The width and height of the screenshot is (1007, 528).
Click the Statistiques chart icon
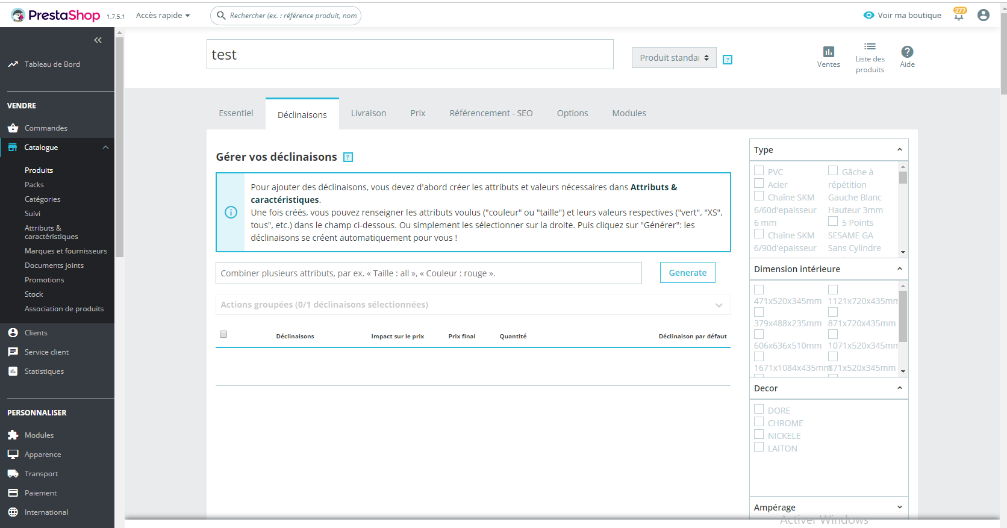coord(13,371)
